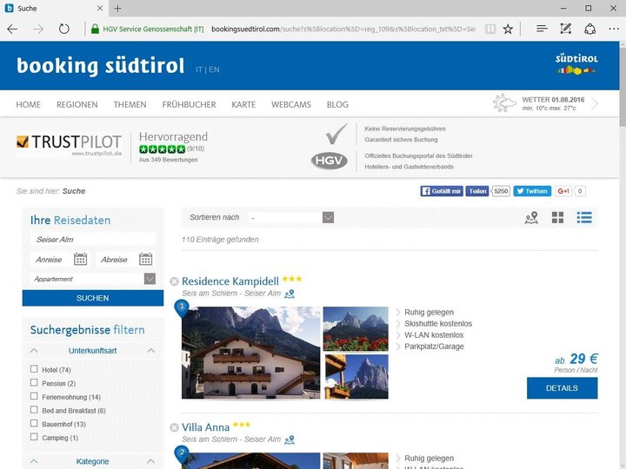Go back with the browser back arrow

(12, 29)
